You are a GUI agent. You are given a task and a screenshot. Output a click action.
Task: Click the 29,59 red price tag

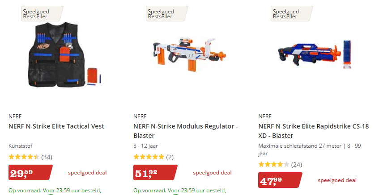tap(30, 173)
